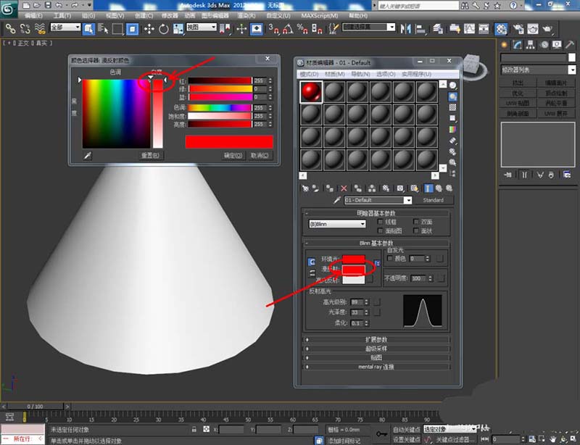580x445 pixels.
Task: Click the pin stack icon in modifier panel
Action: point(509,175)
